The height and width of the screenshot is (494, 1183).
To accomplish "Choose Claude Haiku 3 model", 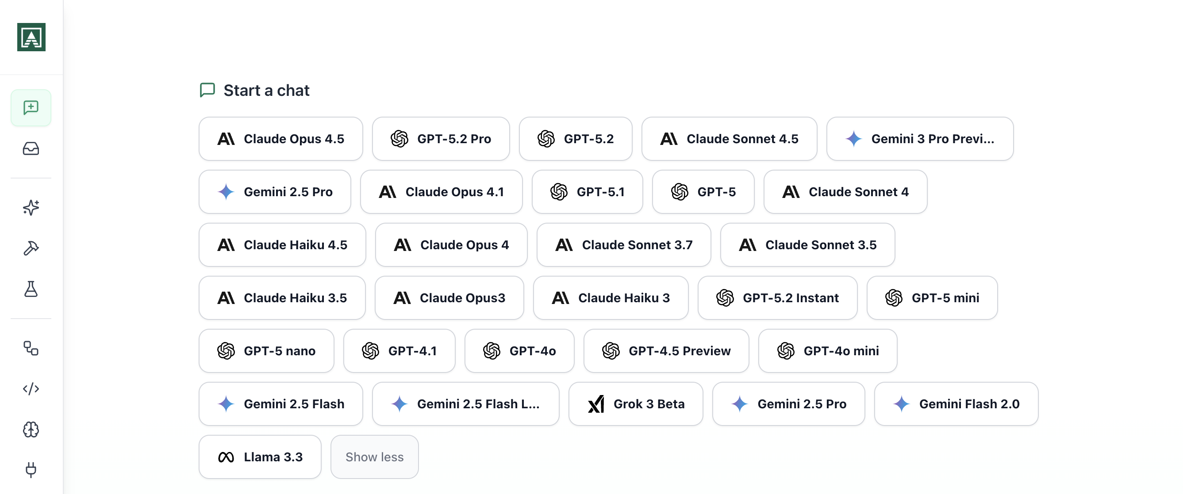I will (611, 298).
